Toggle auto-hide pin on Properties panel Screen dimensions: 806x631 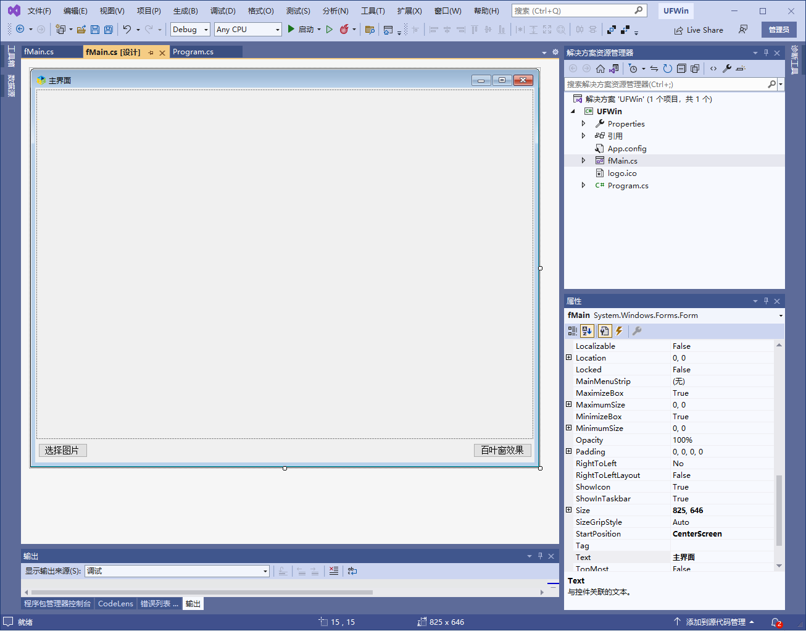[x=766, y=301]
